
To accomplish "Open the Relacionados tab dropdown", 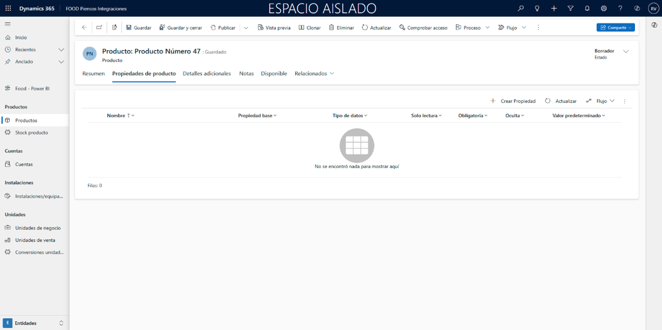I will tap(314, 74).
